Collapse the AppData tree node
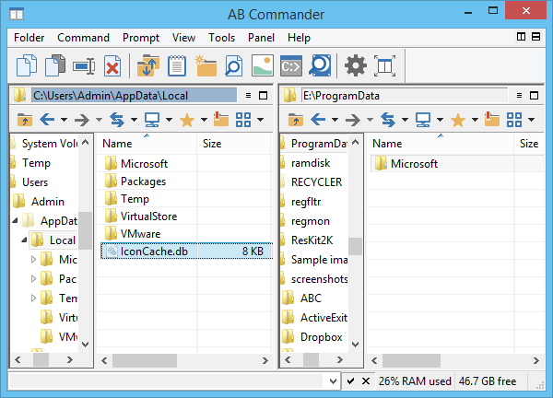The height and width of the screenshot is (398, 553). (x=15, y=221)
